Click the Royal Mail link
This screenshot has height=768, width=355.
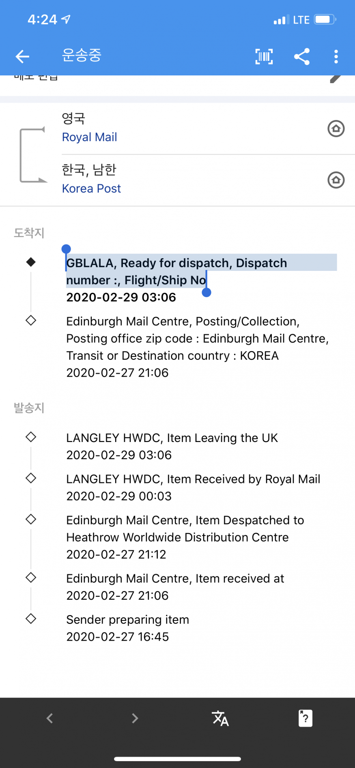click(89, 137)
